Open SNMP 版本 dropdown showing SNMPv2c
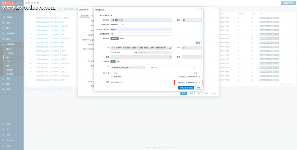The image size is (297, 150). [117, 25]
